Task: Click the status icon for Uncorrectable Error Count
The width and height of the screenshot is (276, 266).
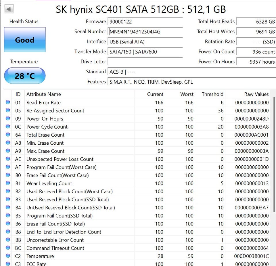Action: point(8,240)
